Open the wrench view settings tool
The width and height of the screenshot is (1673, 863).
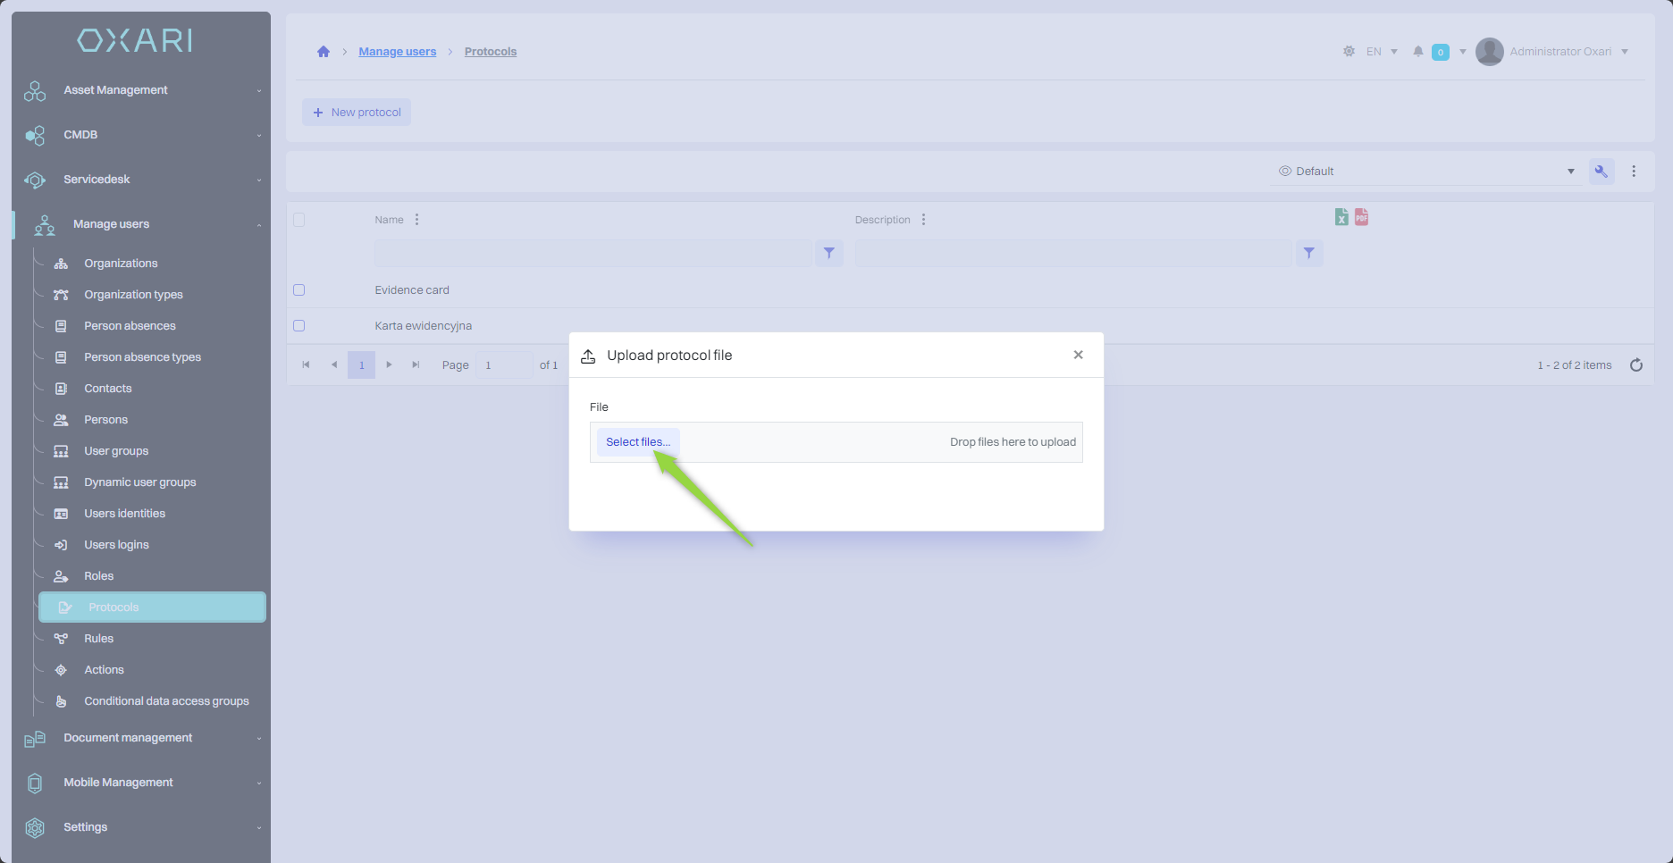(1601, 172)
